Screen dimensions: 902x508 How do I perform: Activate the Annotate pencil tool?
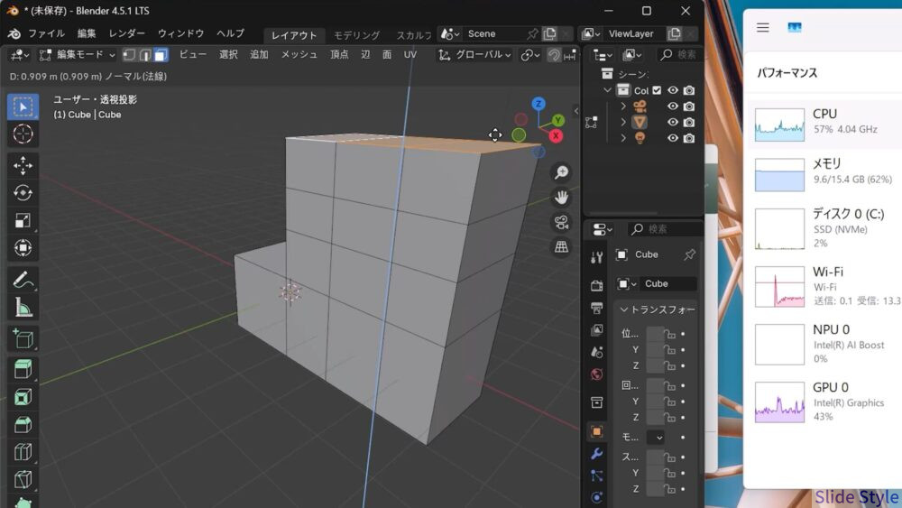pyautogui.click(x=23, y=280)
